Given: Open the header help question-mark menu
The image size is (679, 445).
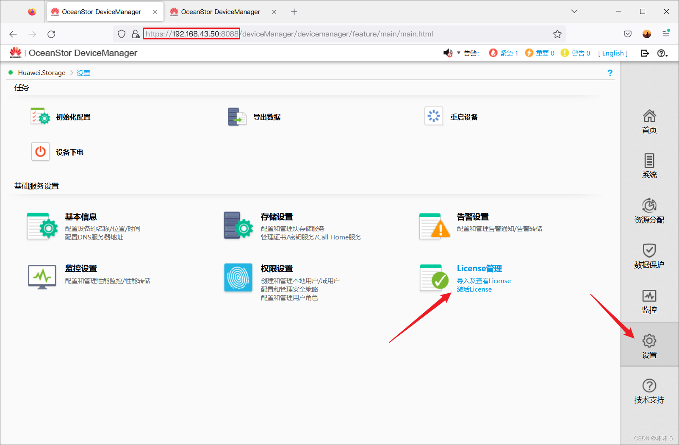Looking at the screenshot, I should [x=662, y=53].
